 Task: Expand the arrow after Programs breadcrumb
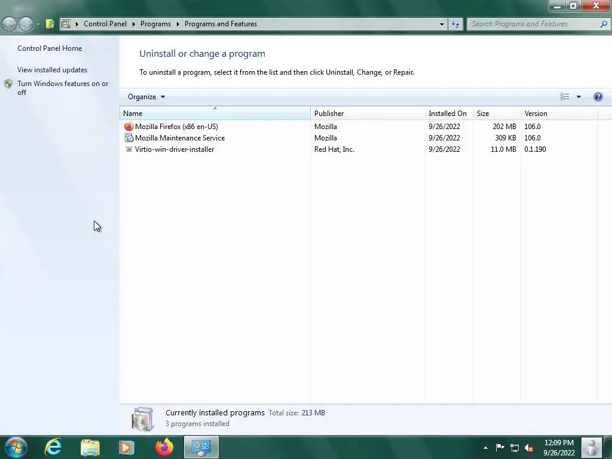click(x=178, y=24)
